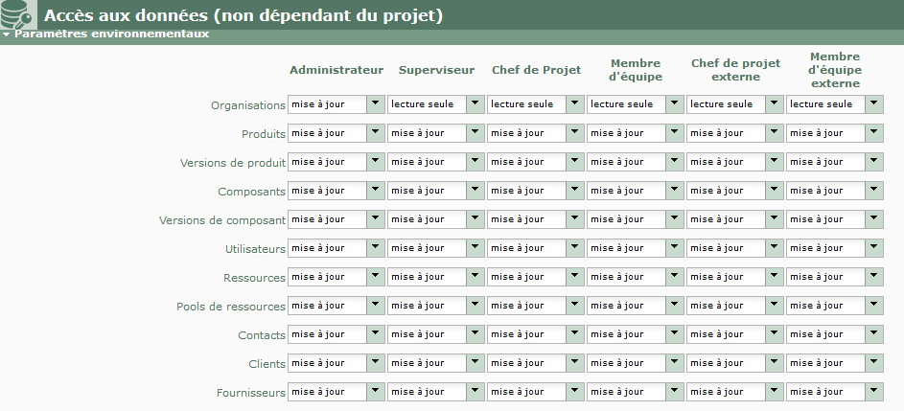Click the Versions de composant row label
Viewport: 904px width, 411px height.
point(222,220)
